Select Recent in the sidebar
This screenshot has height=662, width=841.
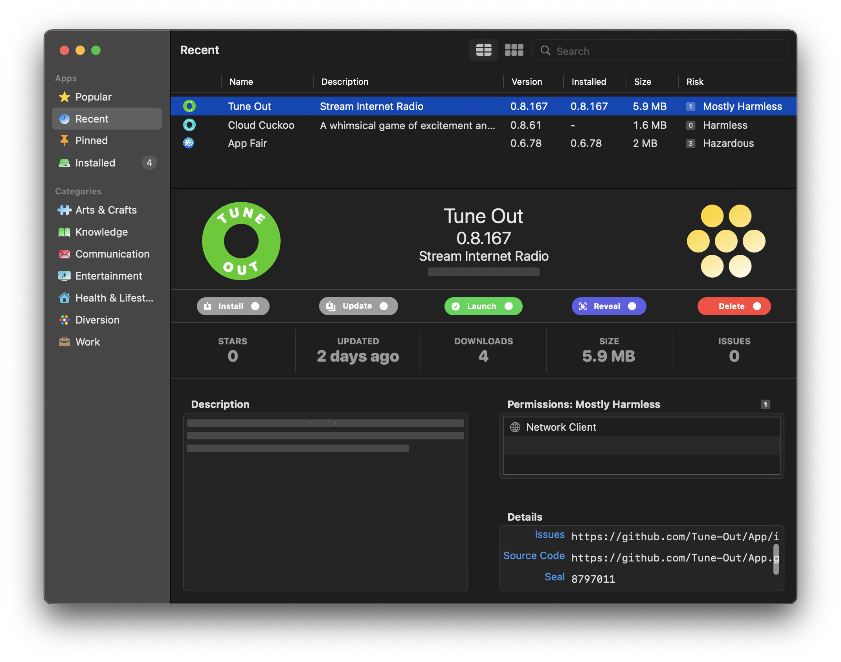coord(107,119)
